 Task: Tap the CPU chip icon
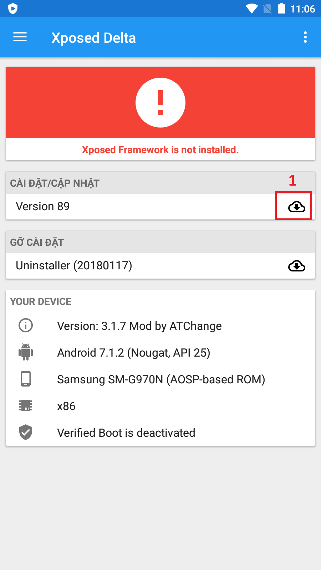26,405
